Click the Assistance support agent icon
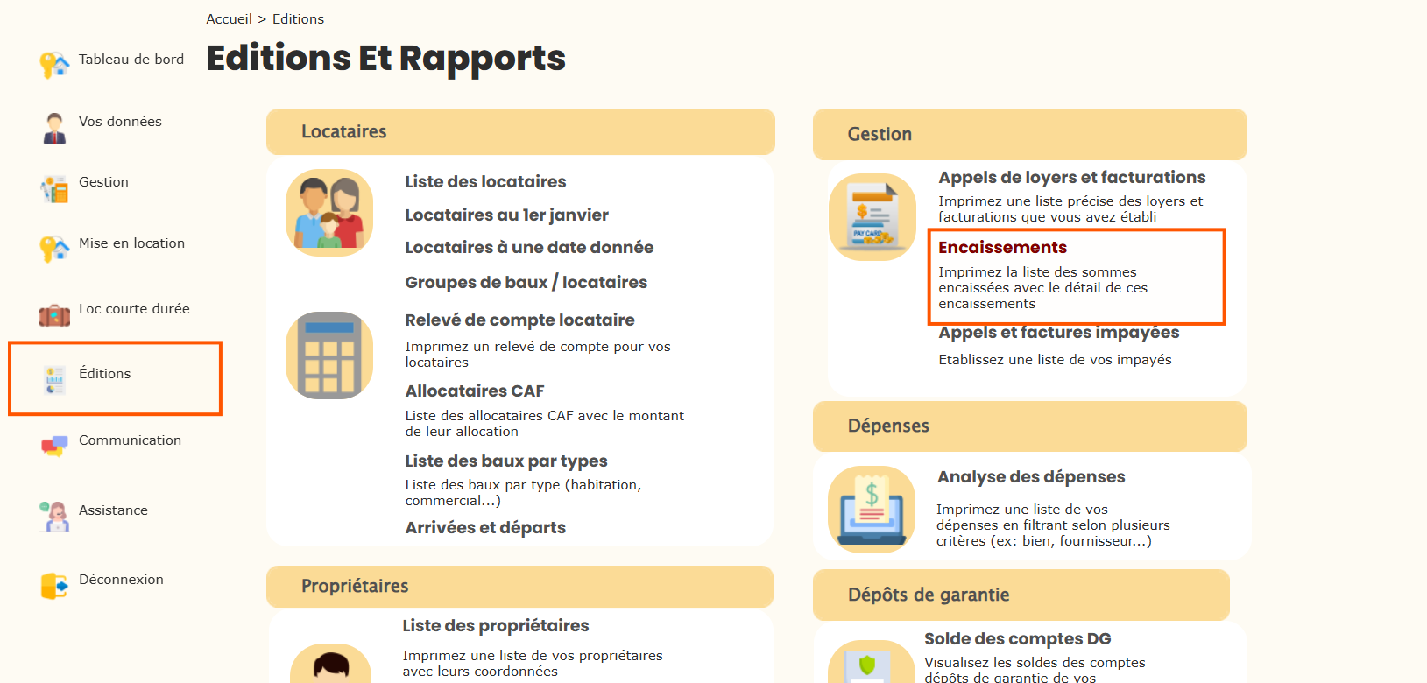The image size is (1427, 683). [54, 516]
